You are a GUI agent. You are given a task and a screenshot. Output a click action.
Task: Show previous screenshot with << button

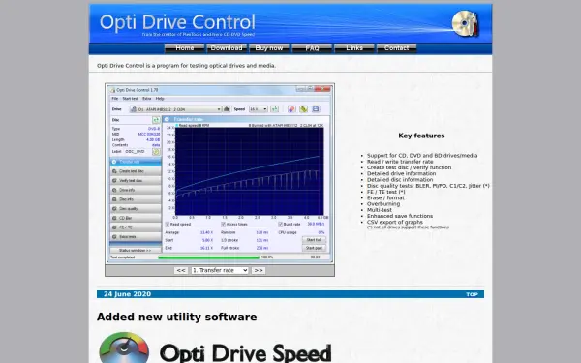181,270
